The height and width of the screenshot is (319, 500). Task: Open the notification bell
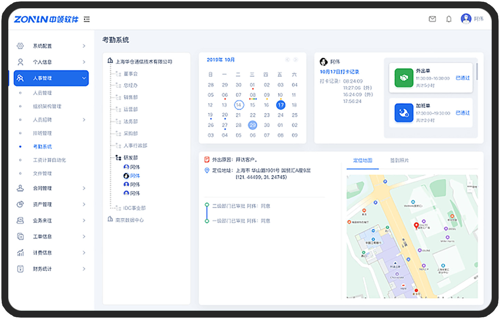pos(449,19)
